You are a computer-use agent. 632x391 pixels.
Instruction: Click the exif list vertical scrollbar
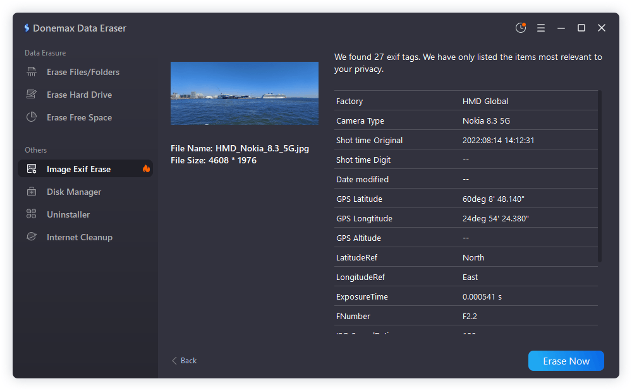click(x=599, y=176)
